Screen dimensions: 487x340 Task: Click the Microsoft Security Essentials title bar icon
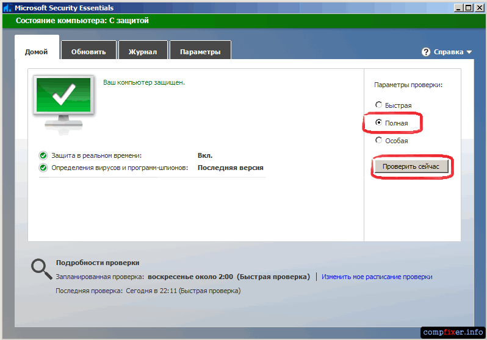tap(7, 8)
